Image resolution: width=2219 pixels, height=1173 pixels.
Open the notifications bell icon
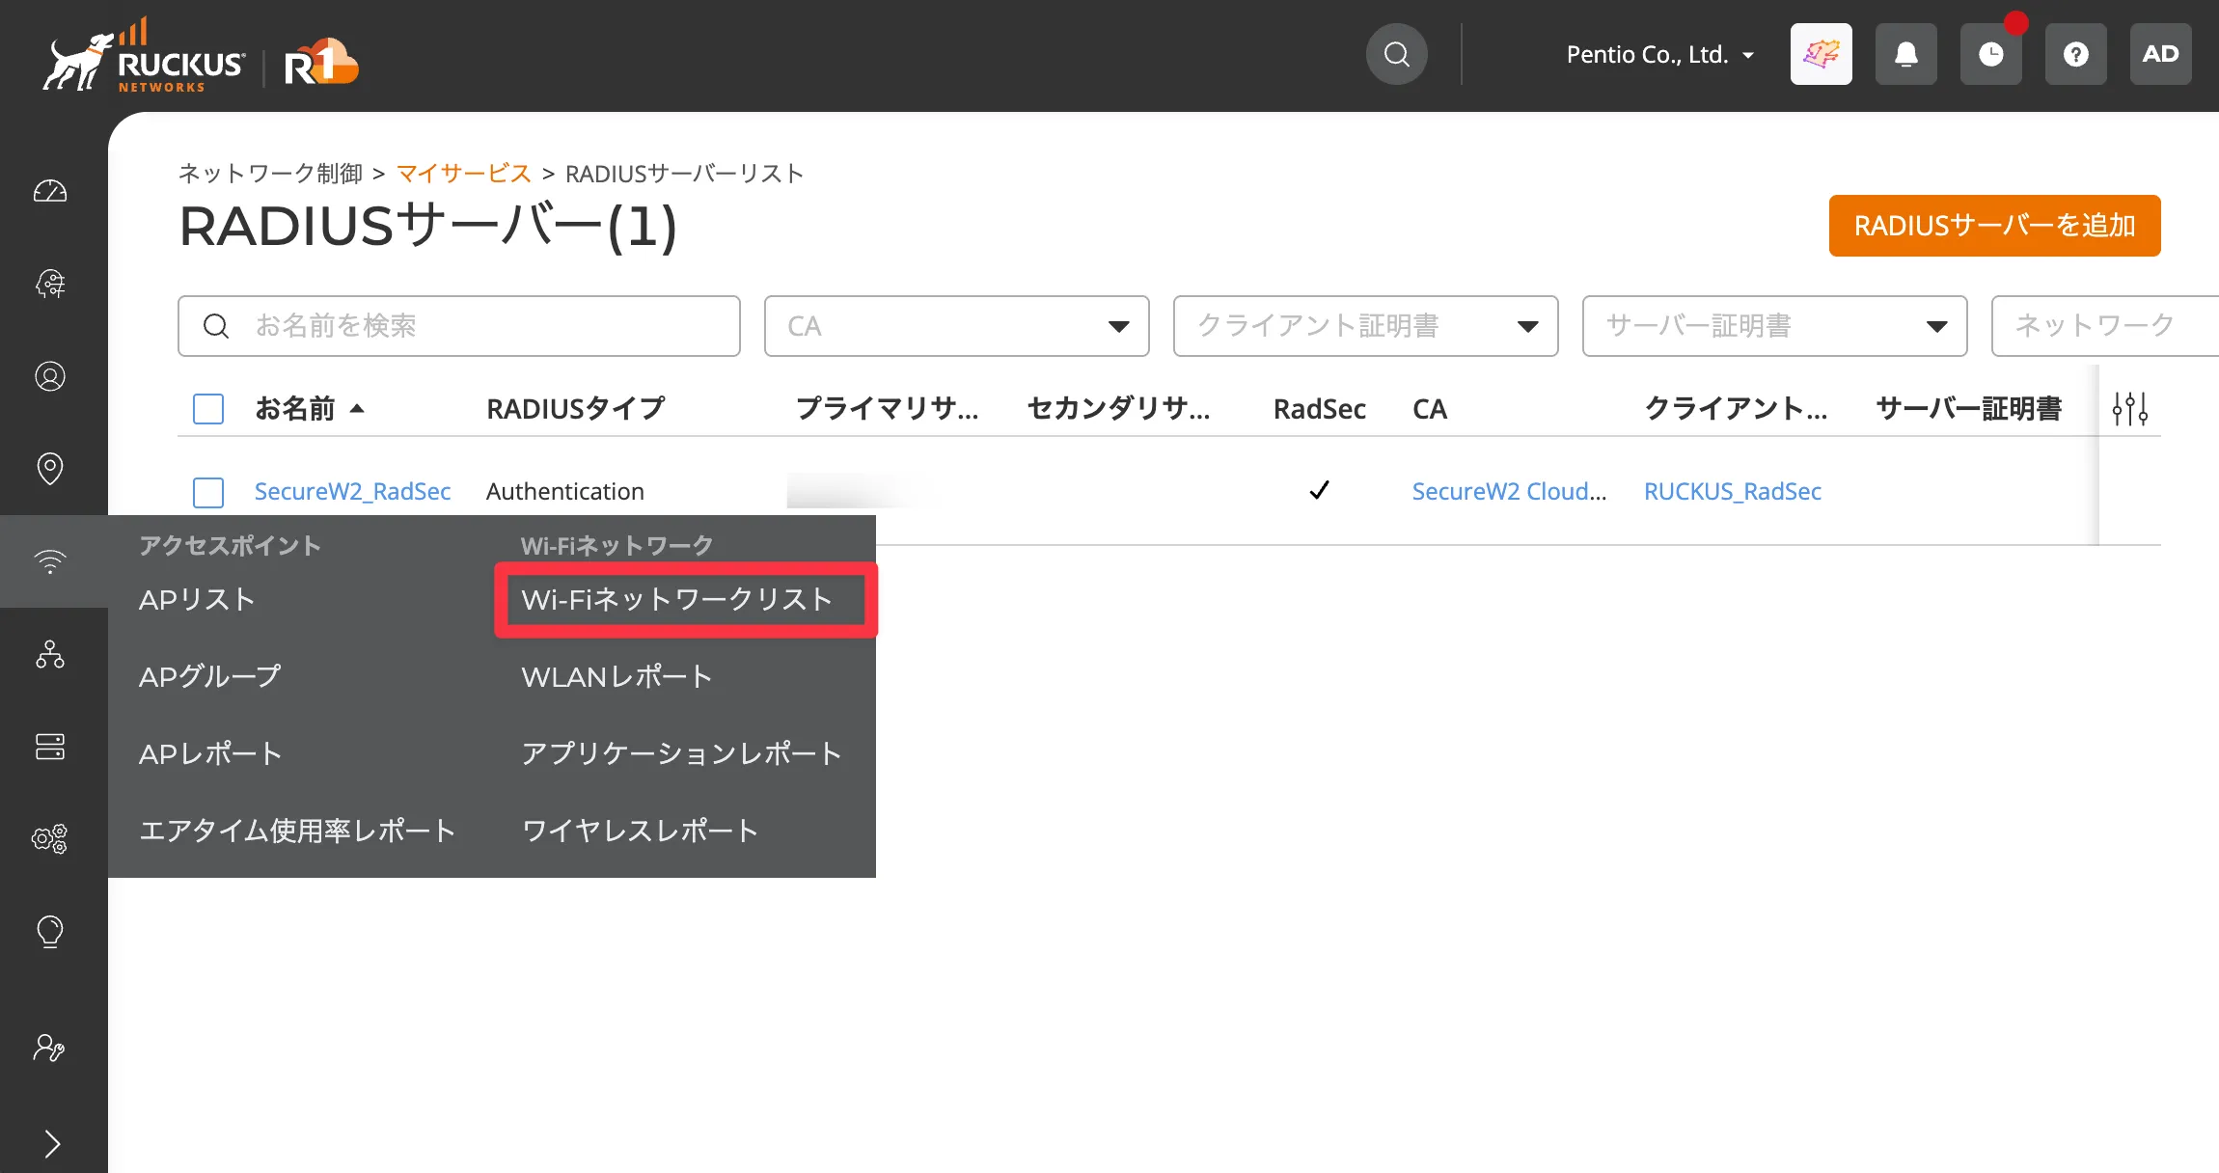[1906, 54]
